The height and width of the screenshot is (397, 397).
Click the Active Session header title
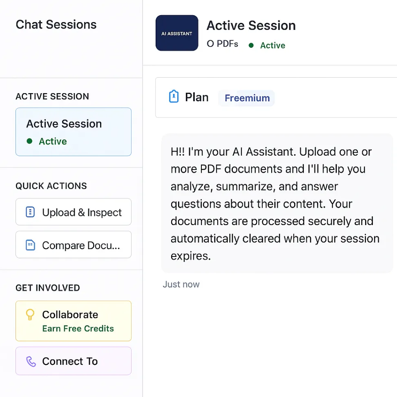click(x=251, y=25)
